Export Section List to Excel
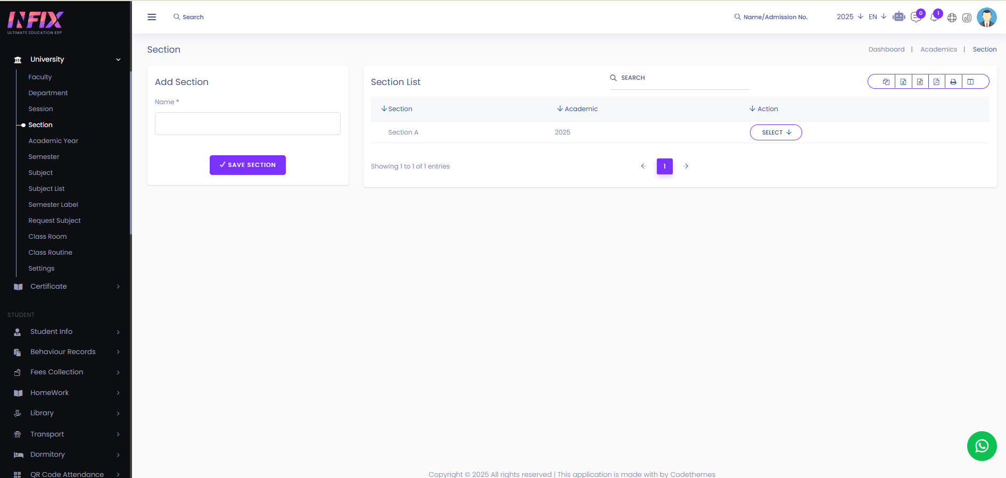Viewport: 1006px width, 478px height. click(903, 81)
